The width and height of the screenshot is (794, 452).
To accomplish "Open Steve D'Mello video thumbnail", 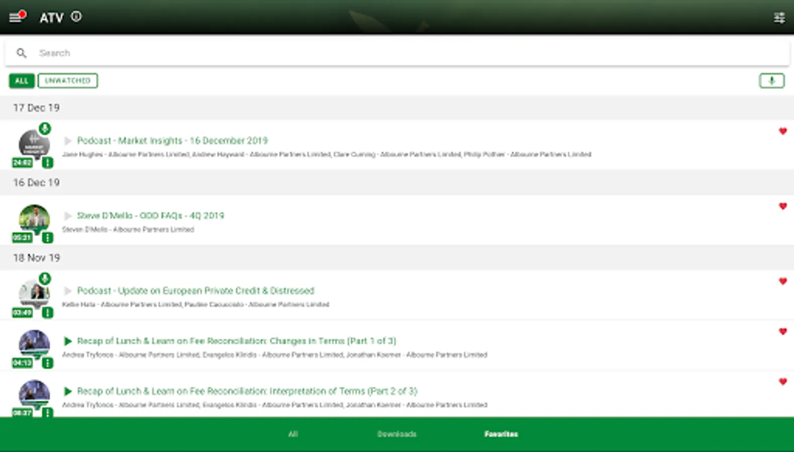I will (34, 219).
